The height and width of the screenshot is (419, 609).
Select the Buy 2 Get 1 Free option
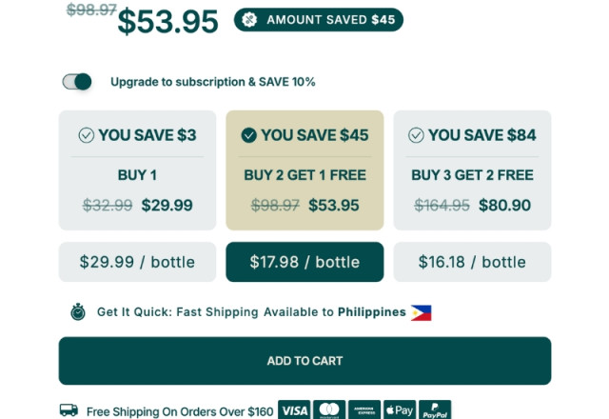point(304,170)
